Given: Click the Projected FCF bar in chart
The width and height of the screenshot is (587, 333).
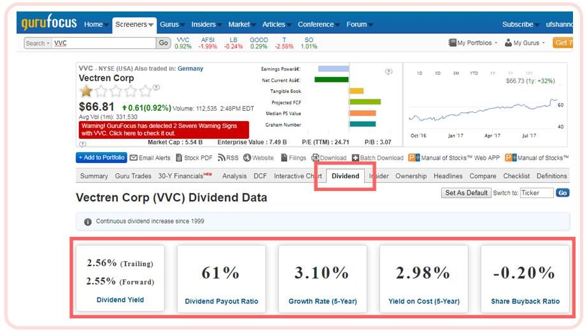Looking at the screenshot, I should pos(365,102).
